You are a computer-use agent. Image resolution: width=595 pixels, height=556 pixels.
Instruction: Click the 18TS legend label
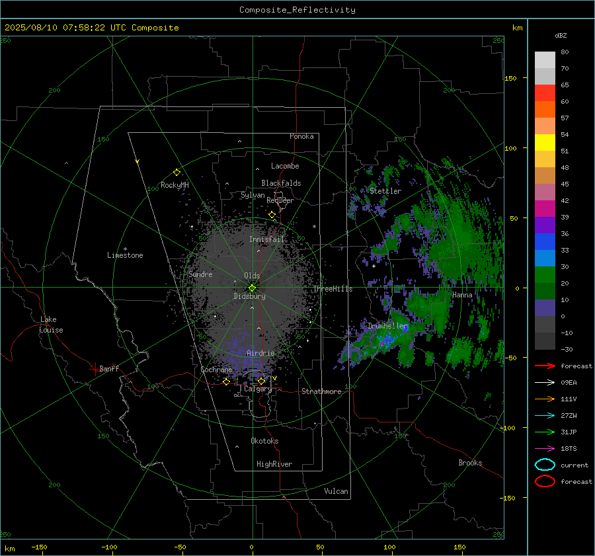pos(569,449)
